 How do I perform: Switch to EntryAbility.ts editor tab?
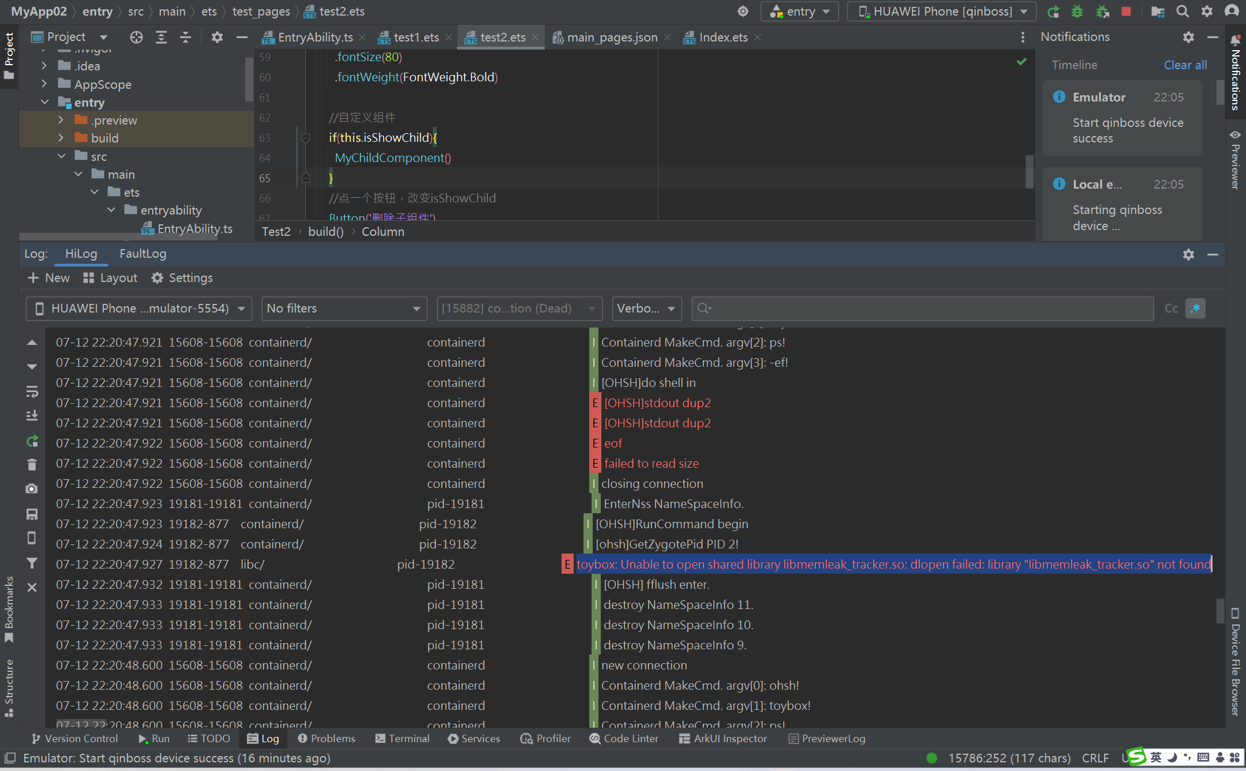click(x=315, y=37)
